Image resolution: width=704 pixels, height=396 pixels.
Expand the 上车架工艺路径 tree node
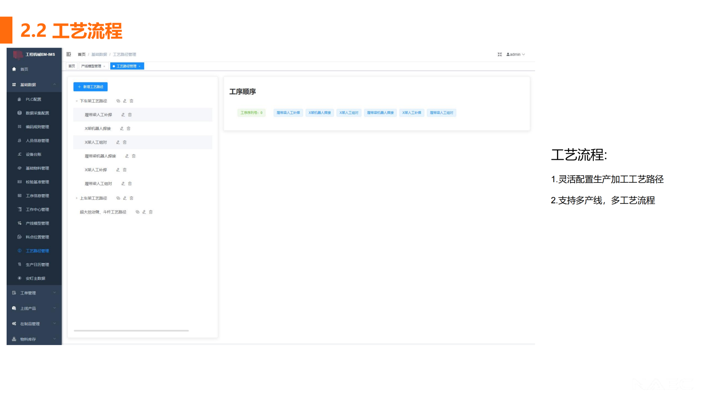(77, 198)
